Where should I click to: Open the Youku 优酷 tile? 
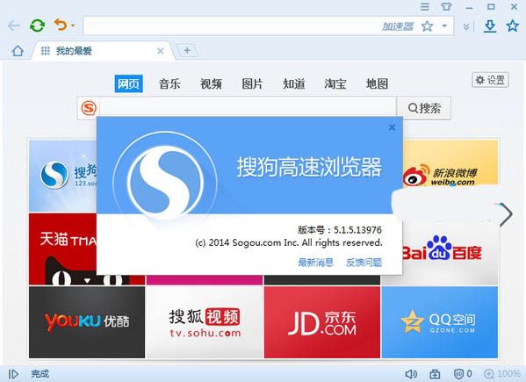pyautogui.click(x=87, y=322)
